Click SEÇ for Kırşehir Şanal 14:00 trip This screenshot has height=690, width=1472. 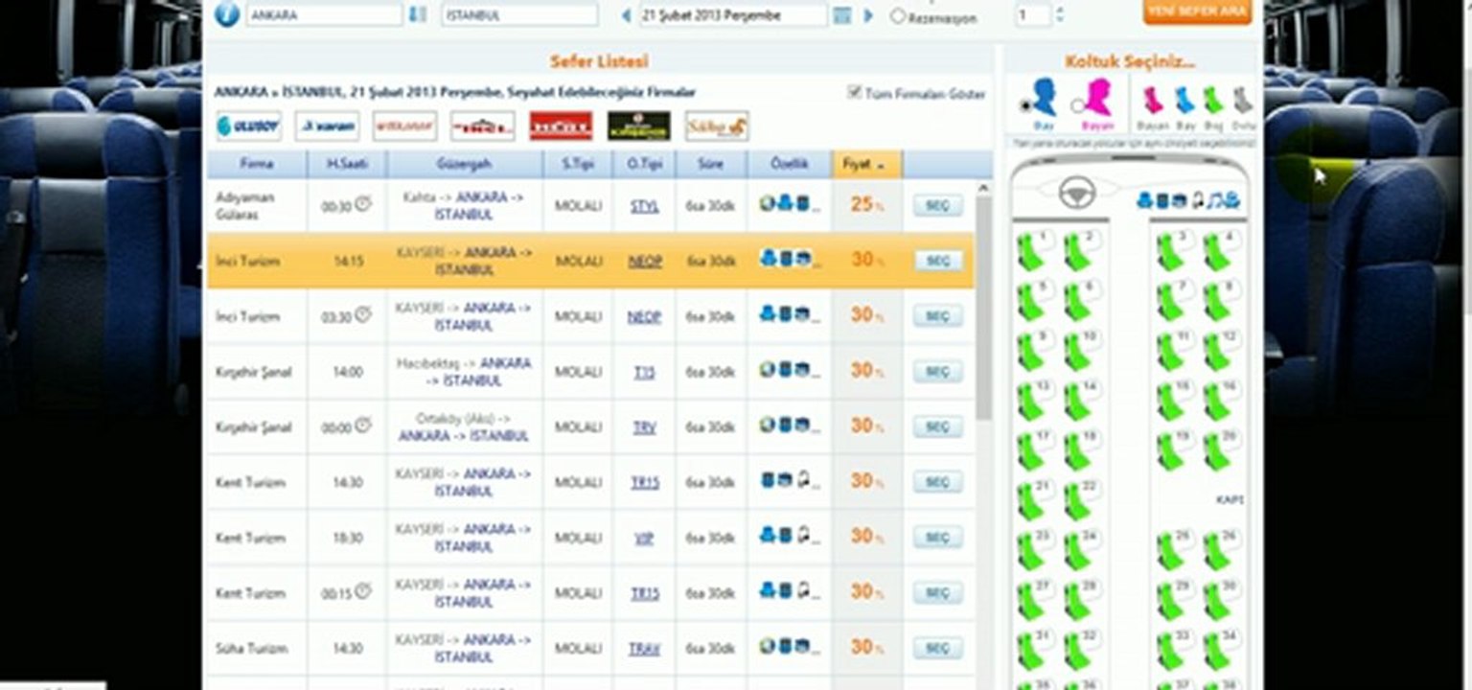(x=937, y=372)
